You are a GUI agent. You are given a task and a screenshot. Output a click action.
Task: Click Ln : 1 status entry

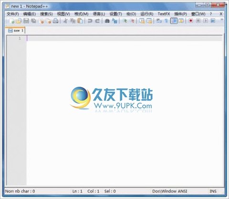click(x=77, y=191)
